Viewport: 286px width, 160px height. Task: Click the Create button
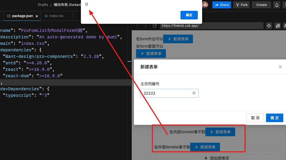[261, 5]
